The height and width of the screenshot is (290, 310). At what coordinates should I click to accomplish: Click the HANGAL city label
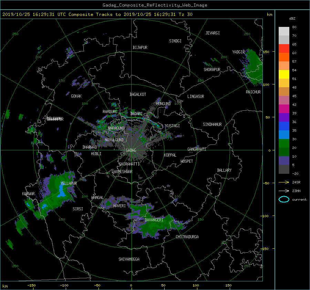point(97,198)
